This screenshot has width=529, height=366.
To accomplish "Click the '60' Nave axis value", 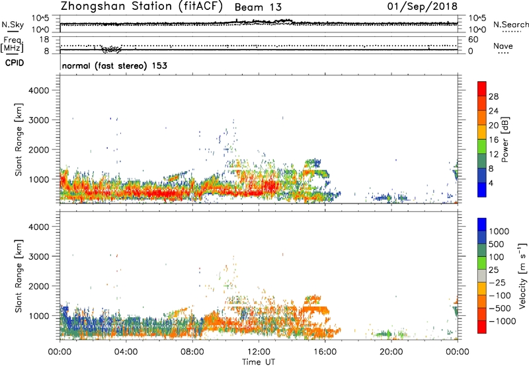I will [x=473, y=40].
